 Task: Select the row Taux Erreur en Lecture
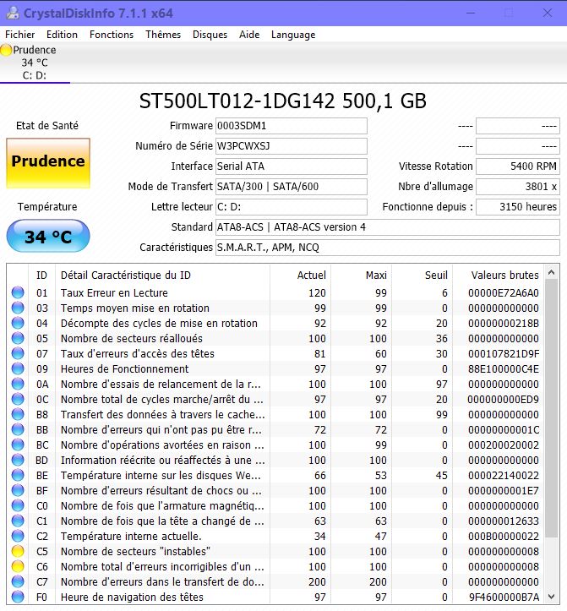click(276, 292)
